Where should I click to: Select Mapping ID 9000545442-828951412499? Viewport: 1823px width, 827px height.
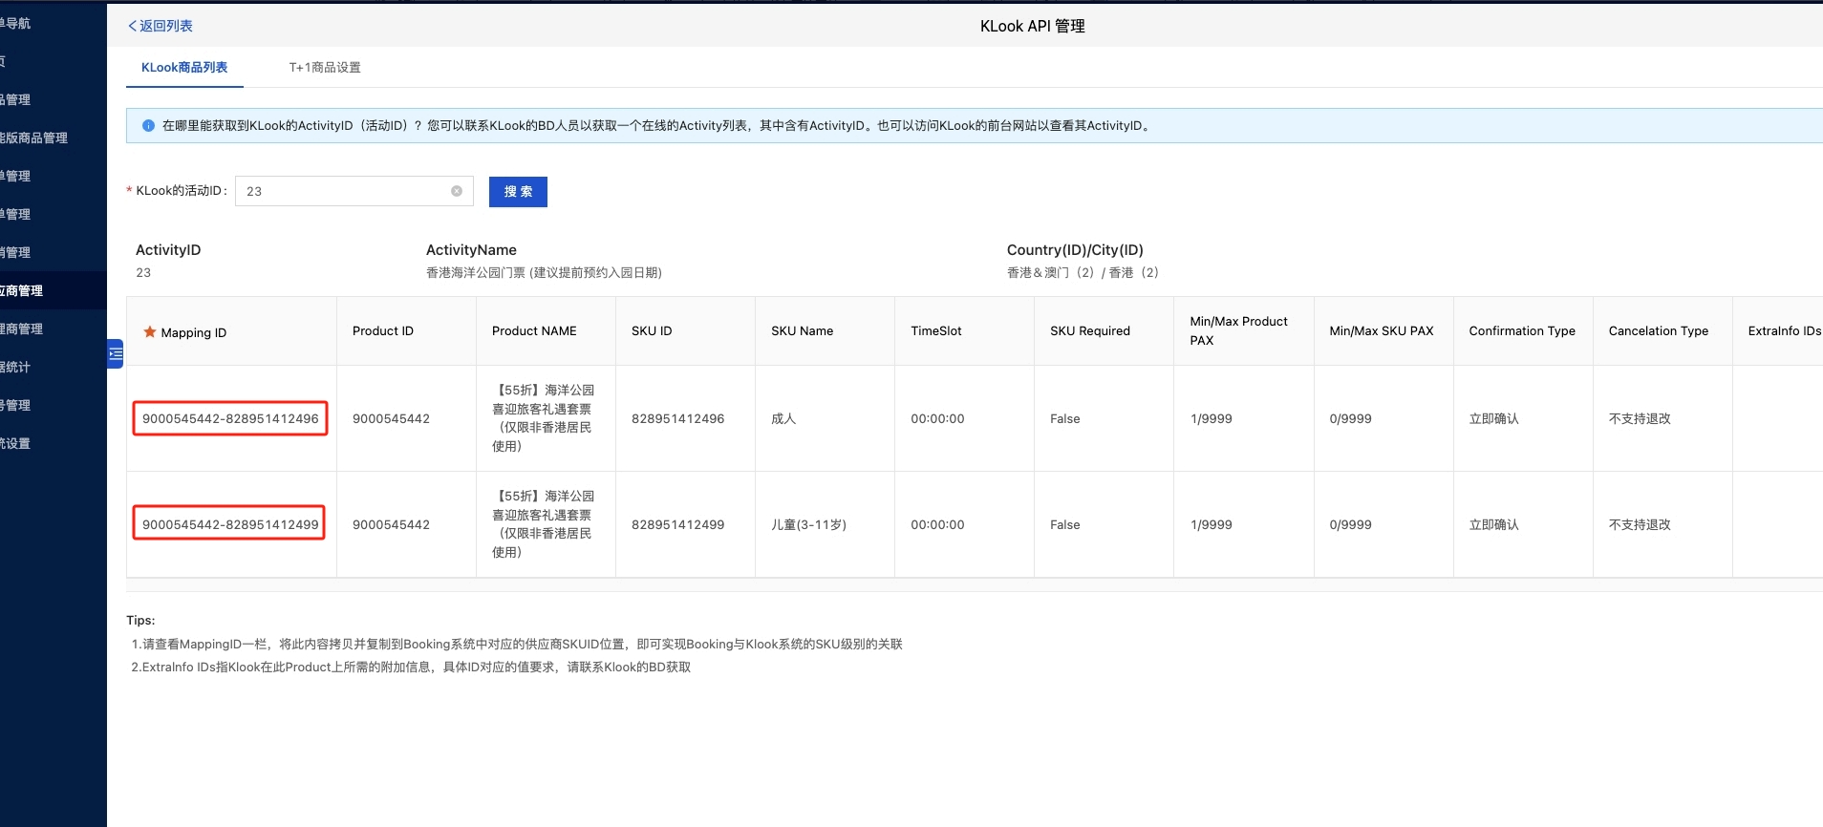click(x=229, y=524)
